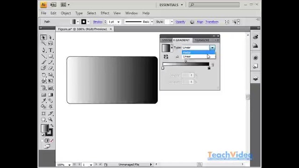Open fill color dropdown in control bar
Viewport: 299px width, 168px height.
pyautogui.click(x=78, y=22)
